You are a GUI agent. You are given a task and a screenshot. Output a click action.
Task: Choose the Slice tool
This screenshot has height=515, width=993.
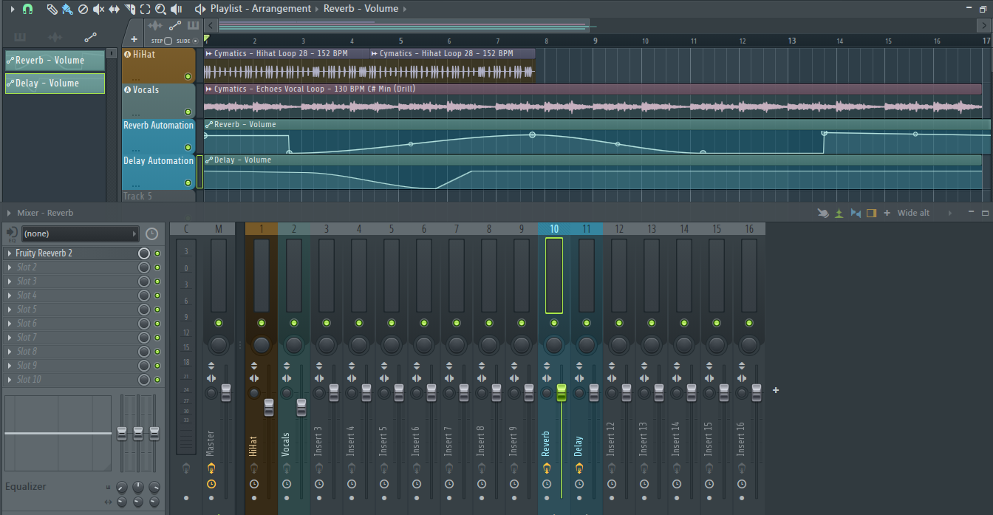coord(129,9)
